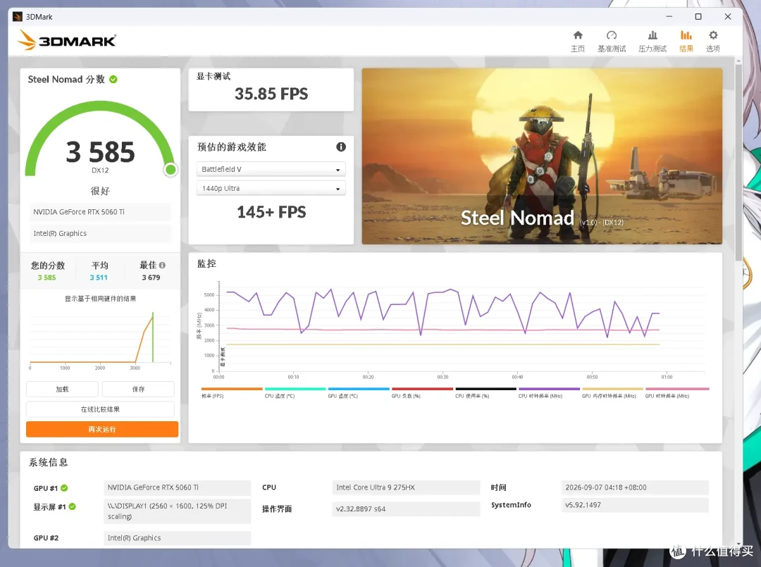Click 操作界面 version v2.32.8897 s64
Image resolution: width=761 pixels, height=567 pixels.
(406, 509)
